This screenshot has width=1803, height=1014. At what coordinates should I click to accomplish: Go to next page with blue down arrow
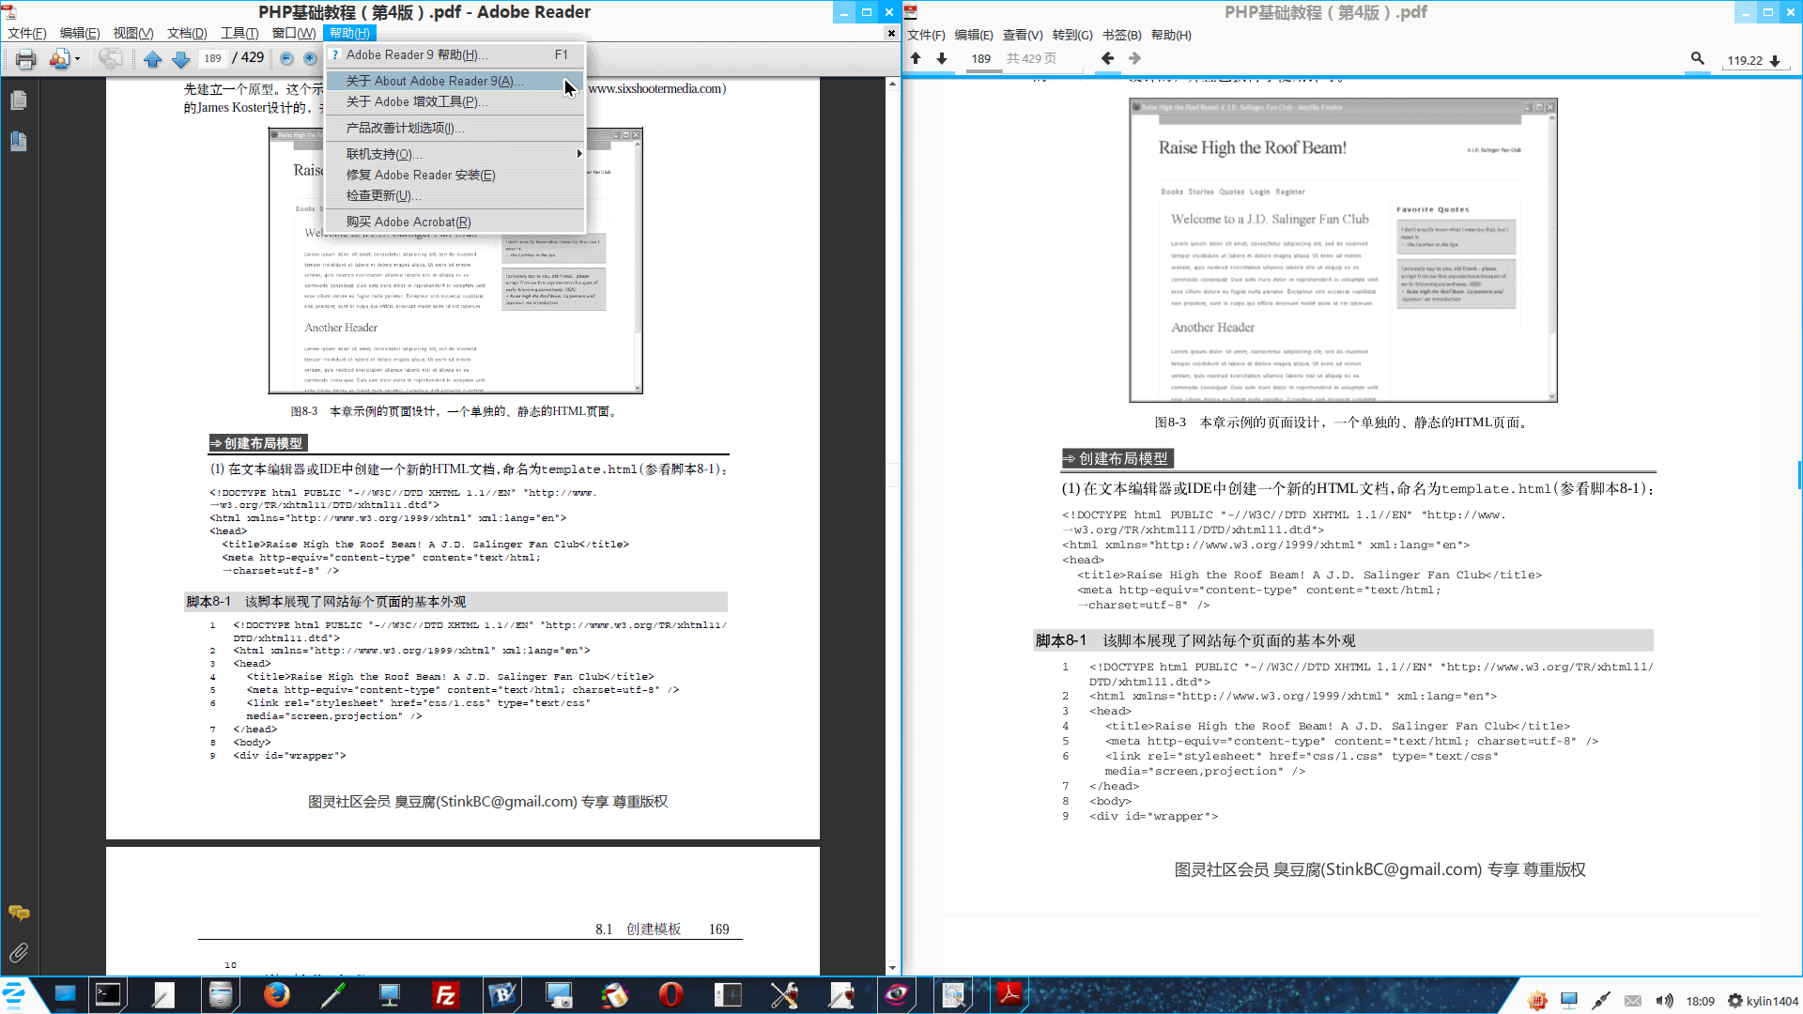[x=180, y=59]
